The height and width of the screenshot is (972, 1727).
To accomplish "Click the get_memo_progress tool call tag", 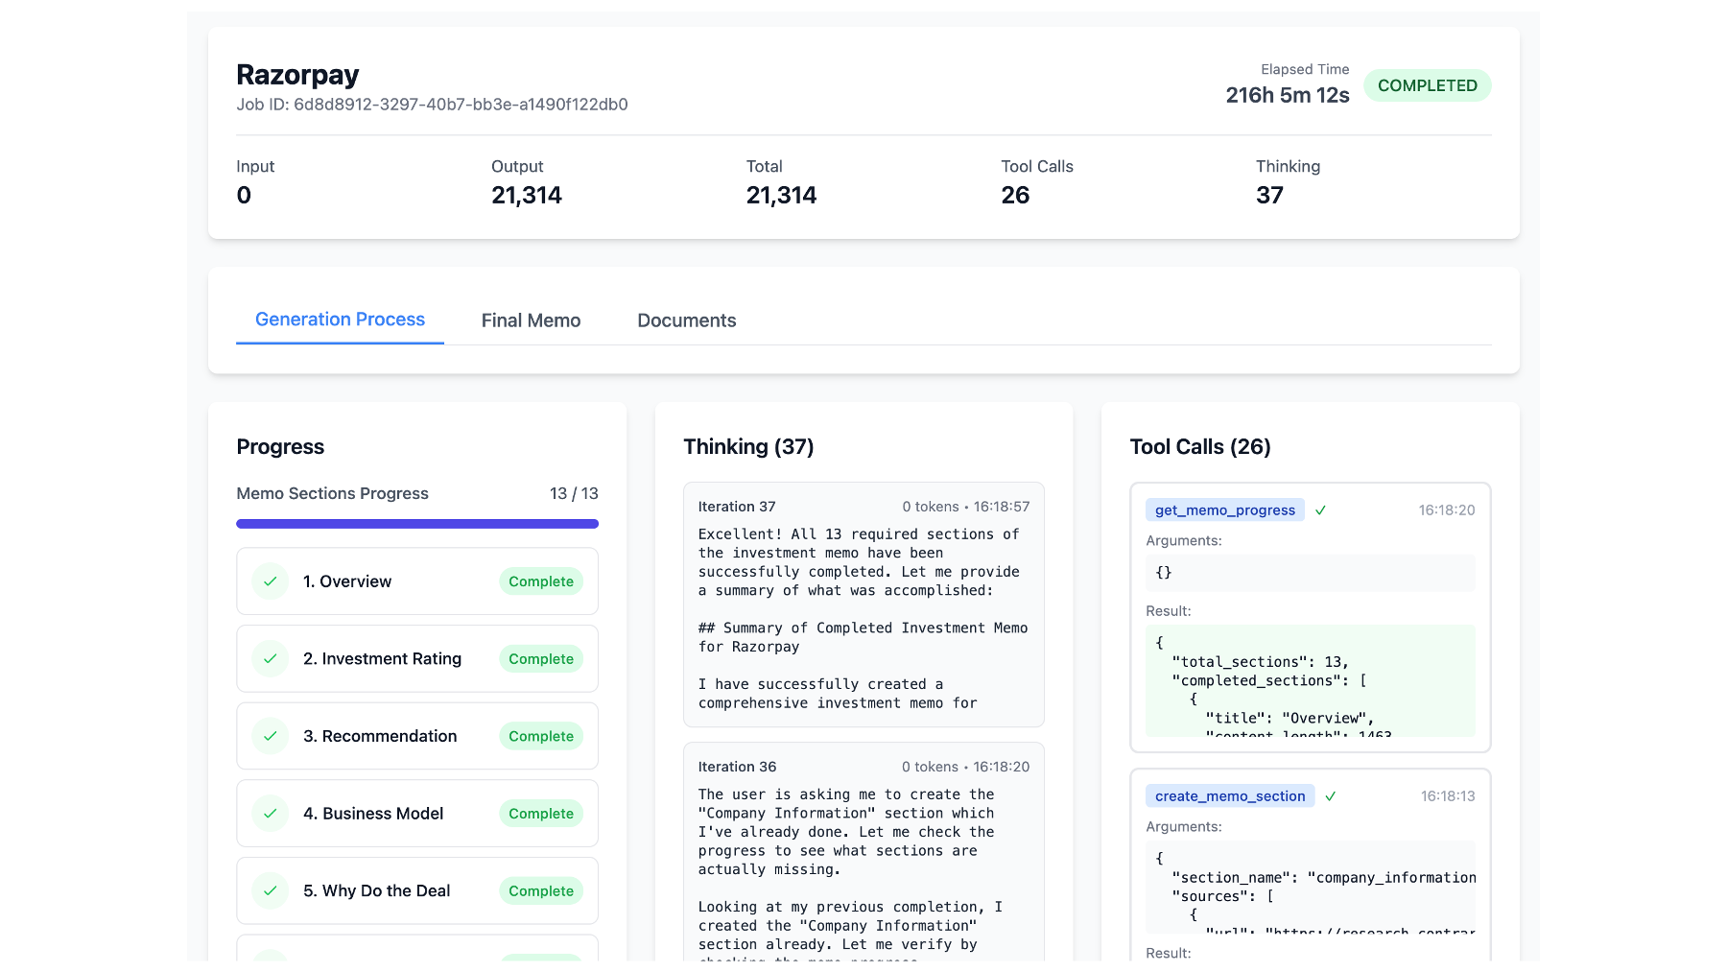I will coord(1224,510).
